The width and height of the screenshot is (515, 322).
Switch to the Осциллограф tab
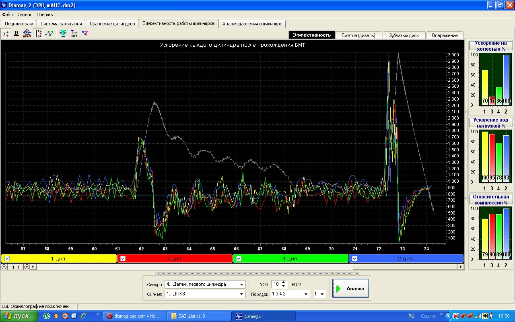point(18,24)
